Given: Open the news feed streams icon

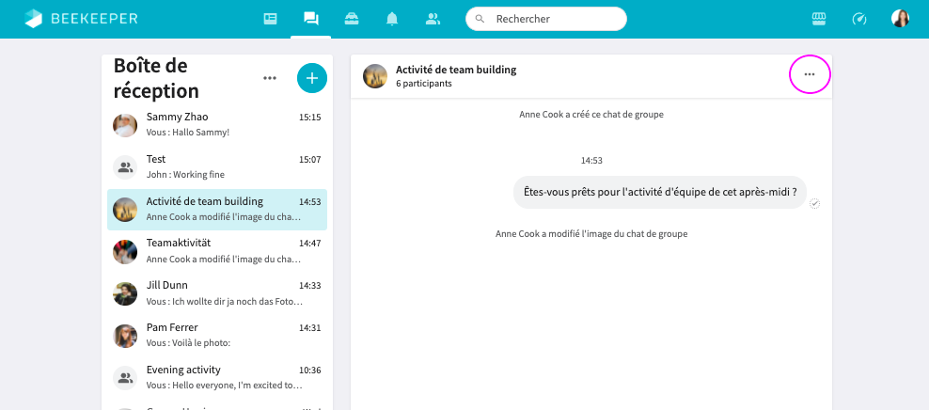Looking at the screenshot, I should [271, 19].
